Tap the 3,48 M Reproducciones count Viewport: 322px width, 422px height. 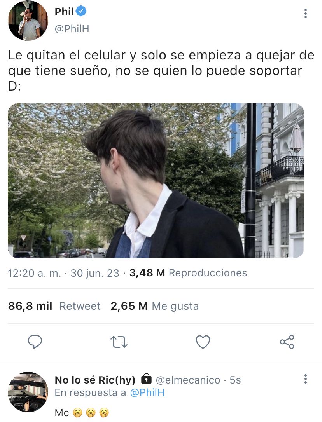[188, 273]
